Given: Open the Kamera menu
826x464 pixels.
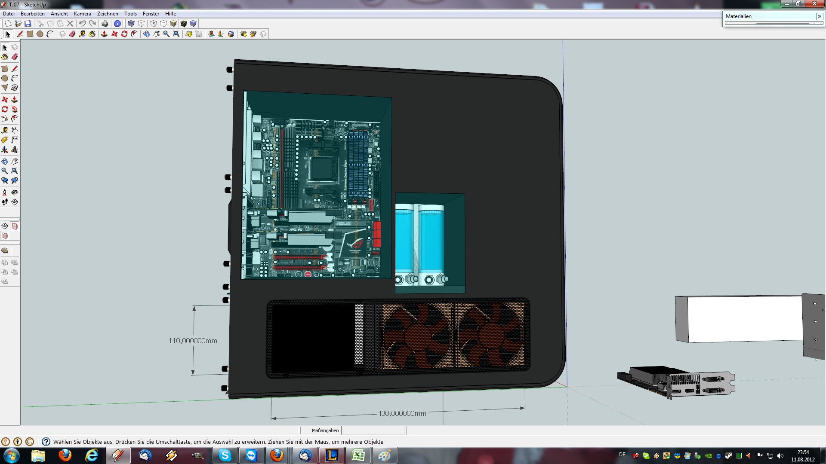Looking at the screenshot, I should click(x=82, y=14).
